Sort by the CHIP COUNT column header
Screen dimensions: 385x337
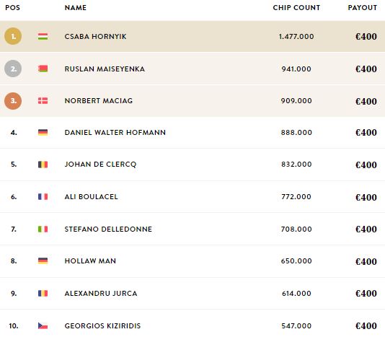[296, 8]
